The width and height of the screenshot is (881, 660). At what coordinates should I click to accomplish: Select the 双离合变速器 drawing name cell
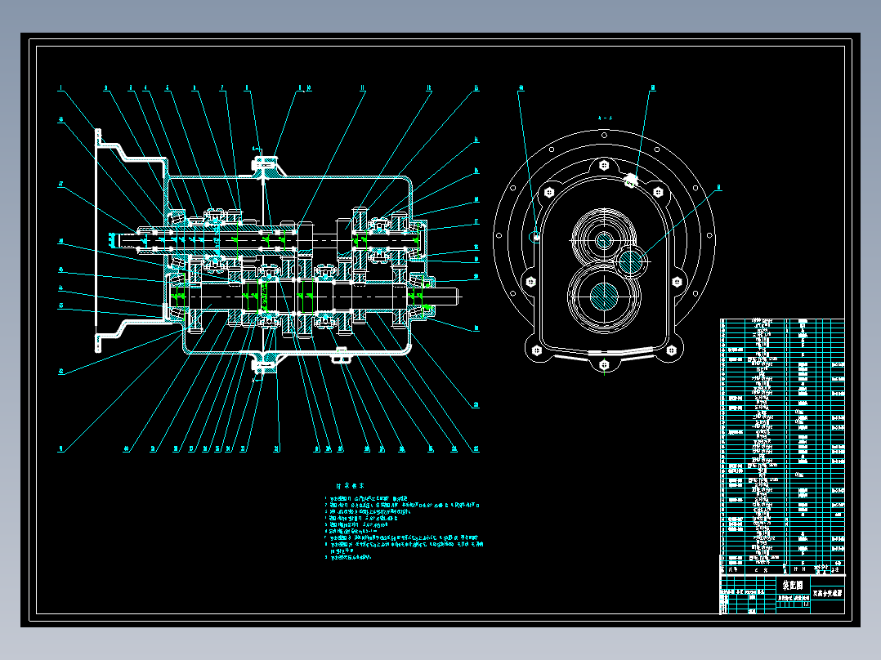click(x=827, y=593)
